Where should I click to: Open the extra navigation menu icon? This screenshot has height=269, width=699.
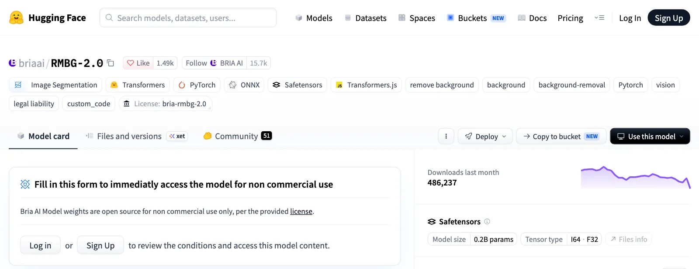599,18
